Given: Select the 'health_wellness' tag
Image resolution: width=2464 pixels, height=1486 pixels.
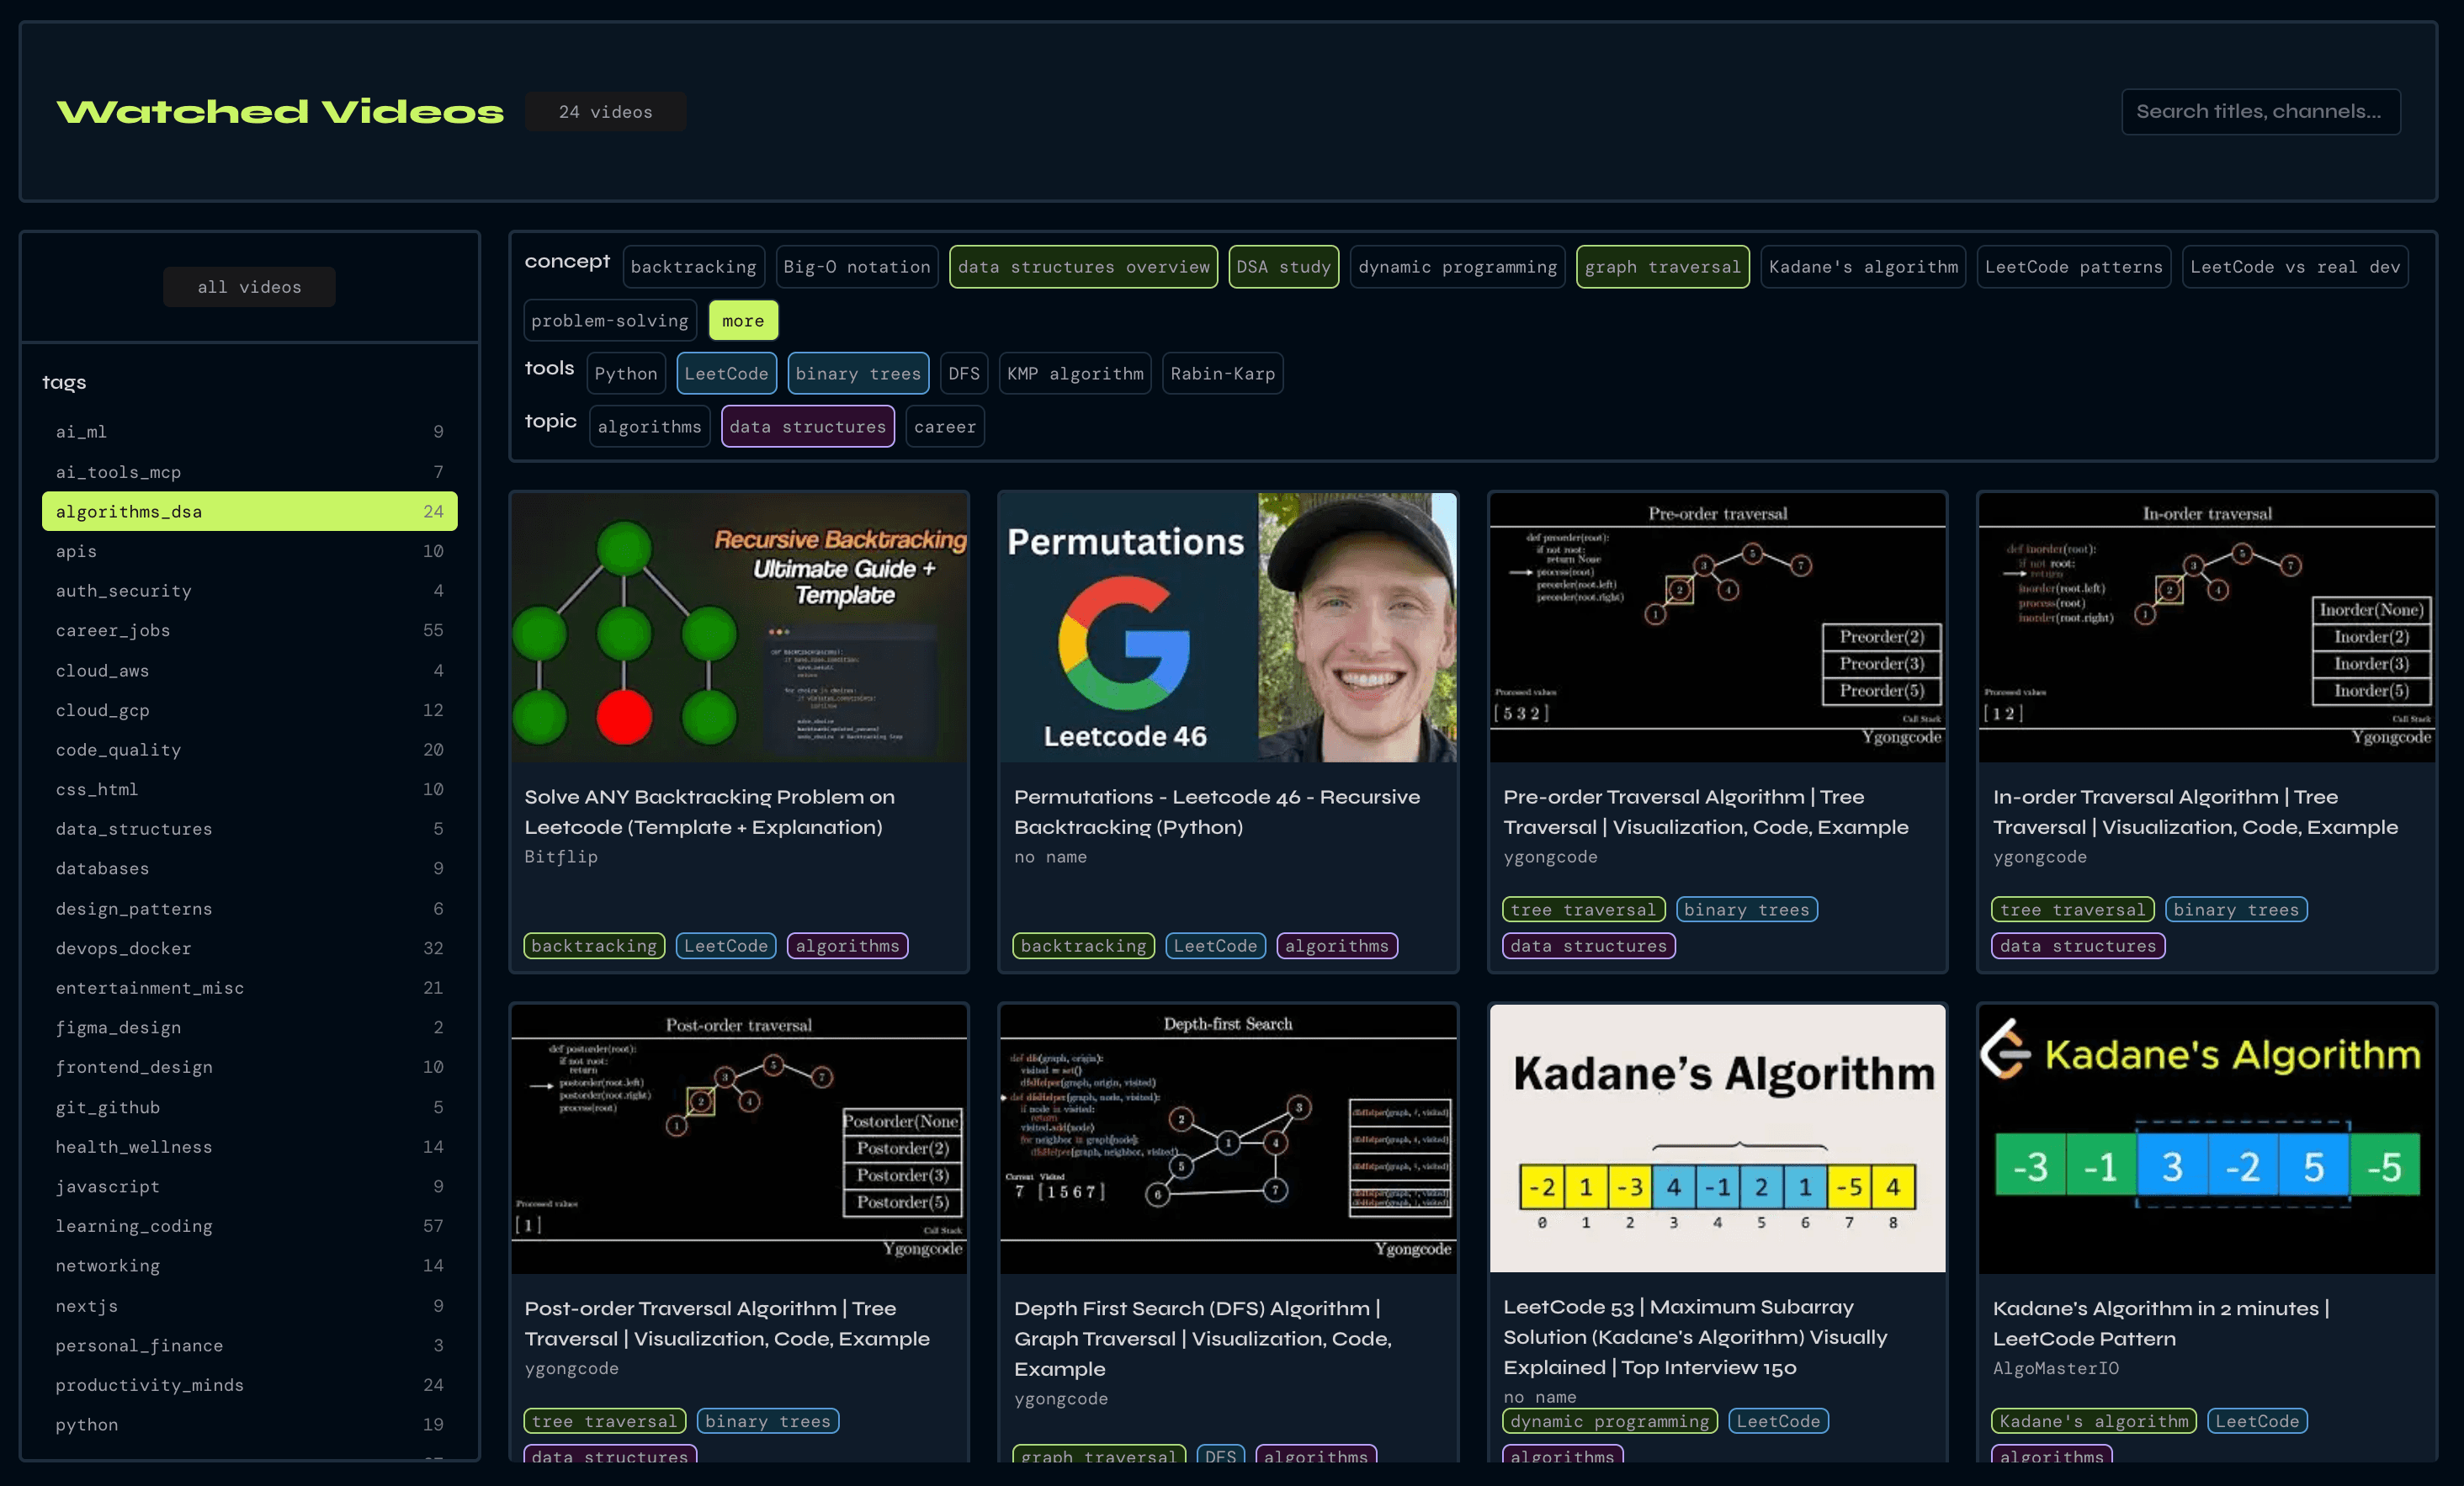Looking at the screenshot, I should pyautogui.click(x=249, y=1146).
